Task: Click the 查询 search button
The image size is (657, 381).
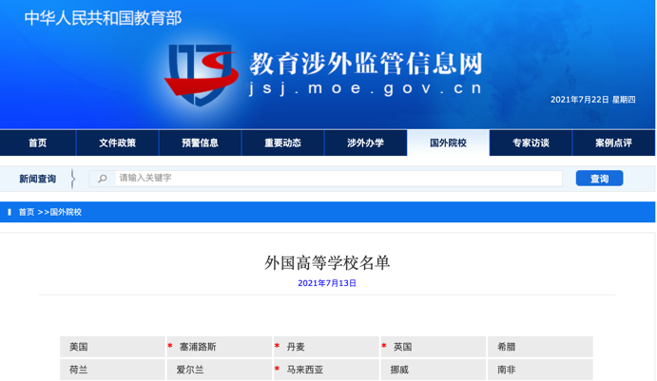Action: (599, 179)
